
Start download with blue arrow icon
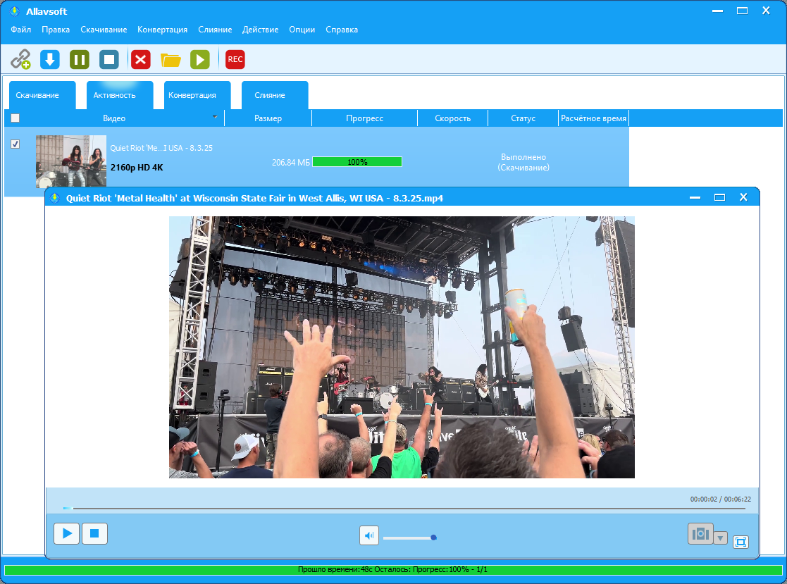(50, 59)
